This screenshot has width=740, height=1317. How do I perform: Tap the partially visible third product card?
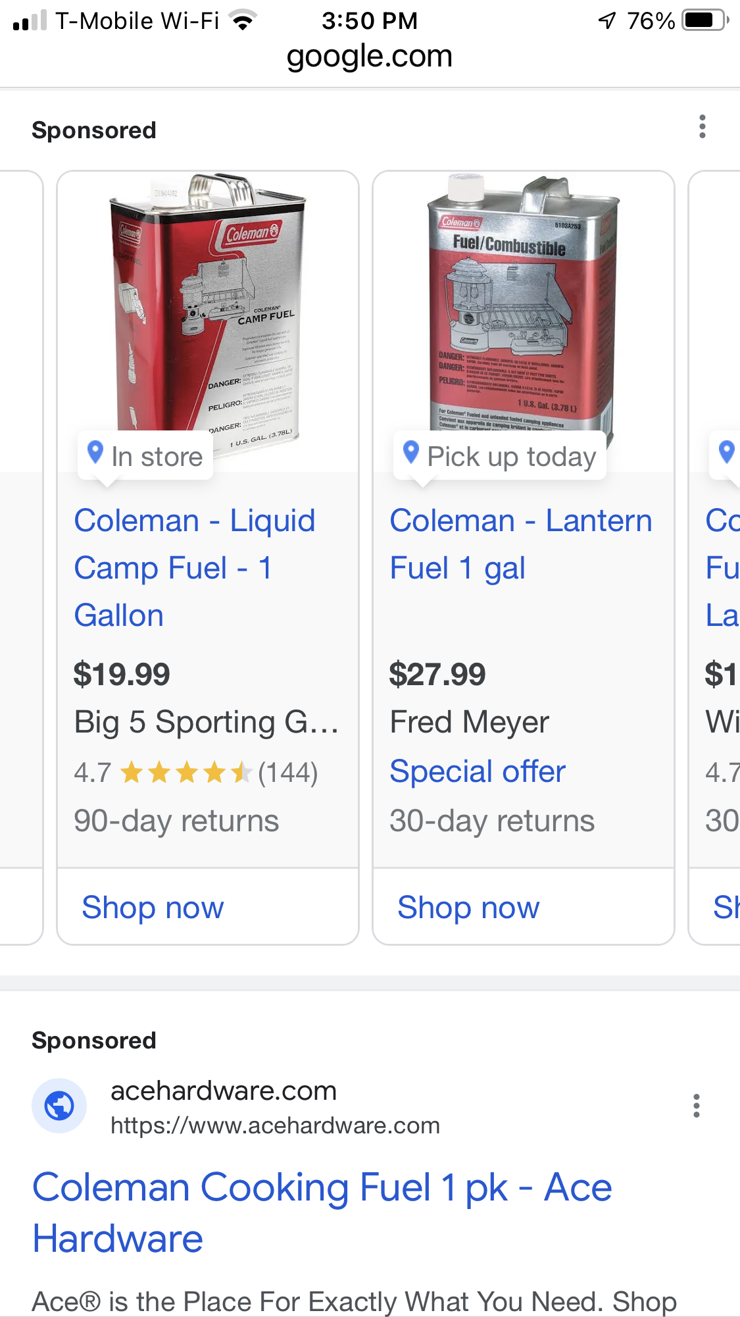click(x=714, y=558)
